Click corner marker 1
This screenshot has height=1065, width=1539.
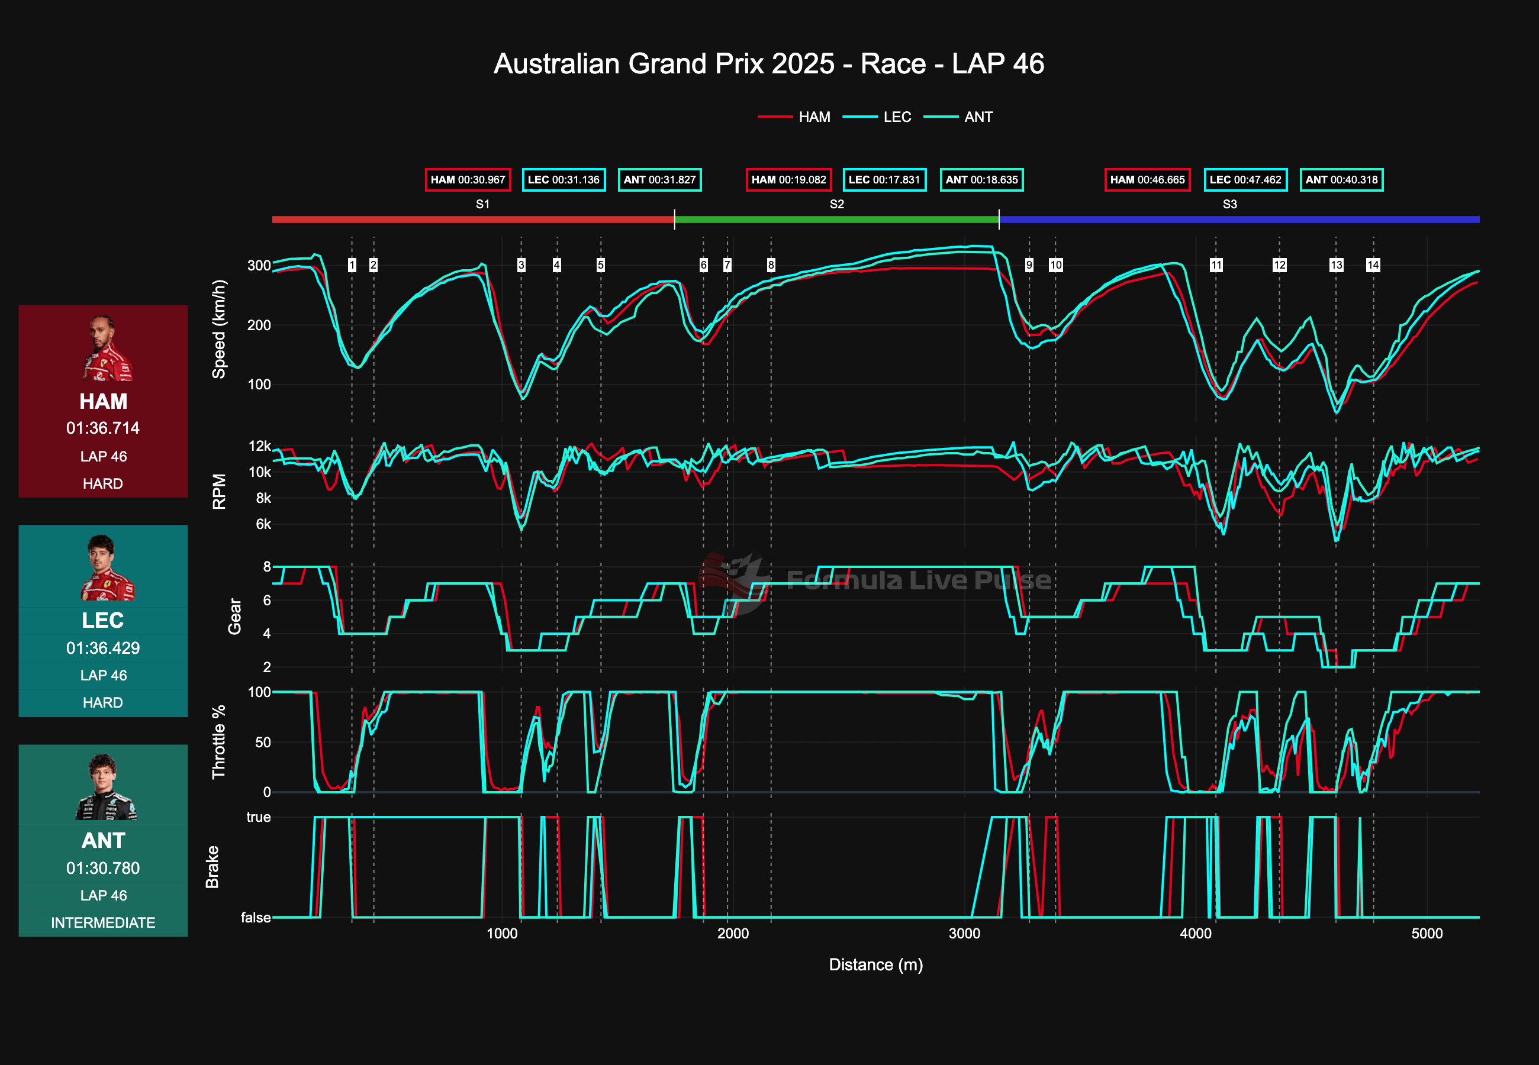352,265
